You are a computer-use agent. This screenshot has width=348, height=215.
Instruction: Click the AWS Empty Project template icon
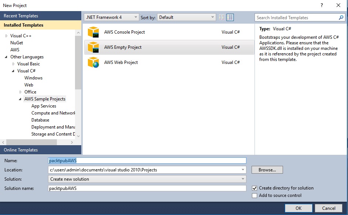[93, 47]
